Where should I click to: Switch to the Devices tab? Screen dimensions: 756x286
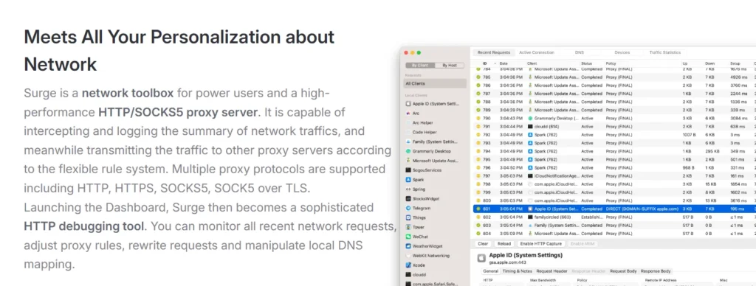pyautogui.click(x=622, y=52)
